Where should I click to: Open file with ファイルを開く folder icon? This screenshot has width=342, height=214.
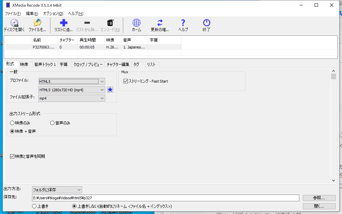pyautogui.click(x=37, y=25)
